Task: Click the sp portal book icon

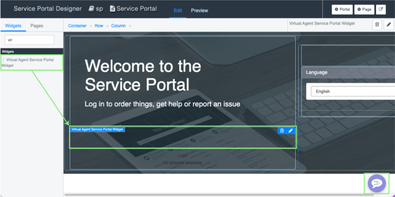Action: [91, 8]
